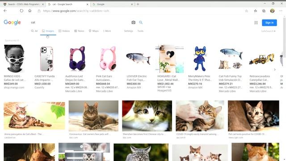Open a new browser tab
286x161 pixels.
pos(138,4)
